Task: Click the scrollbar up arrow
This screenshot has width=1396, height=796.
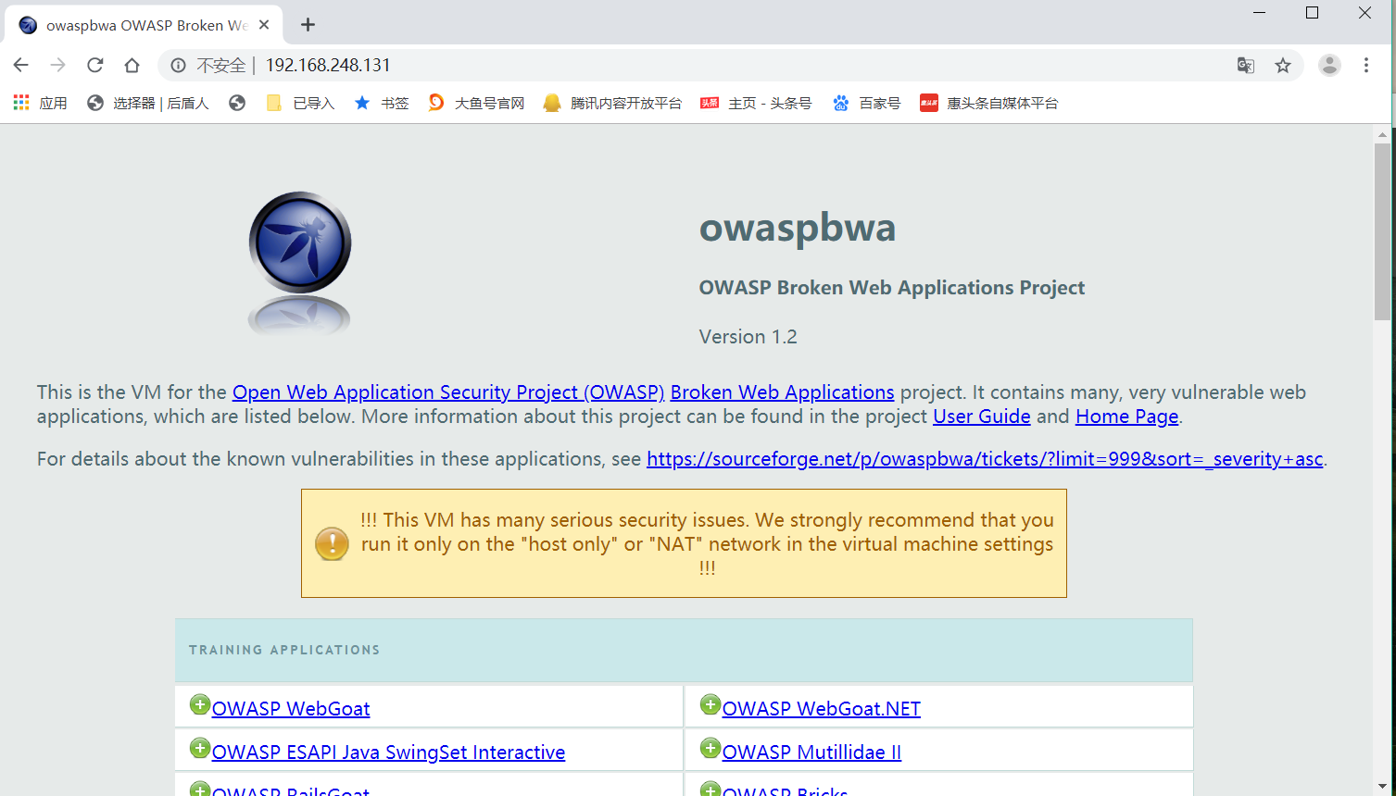Action: tap(1382, 134)
